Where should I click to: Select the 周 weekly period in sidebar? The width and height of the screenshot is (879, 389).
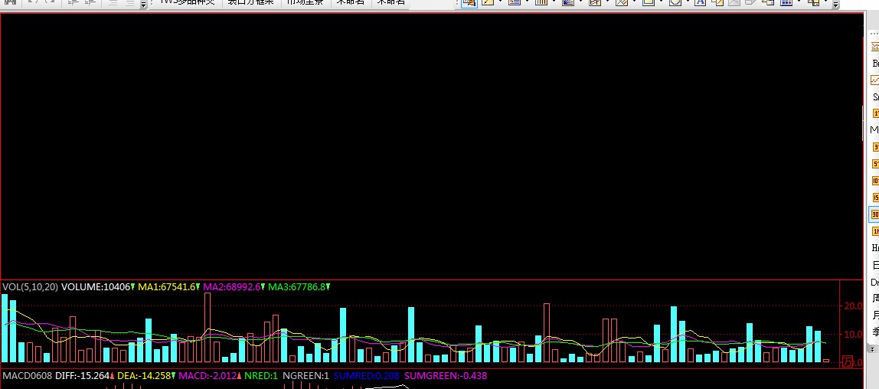pos(875,298)
